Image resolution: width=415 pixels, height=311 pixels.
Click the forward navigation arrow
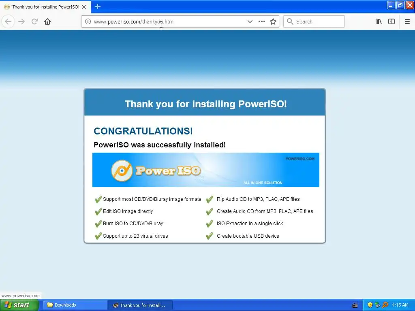point(21,22)
